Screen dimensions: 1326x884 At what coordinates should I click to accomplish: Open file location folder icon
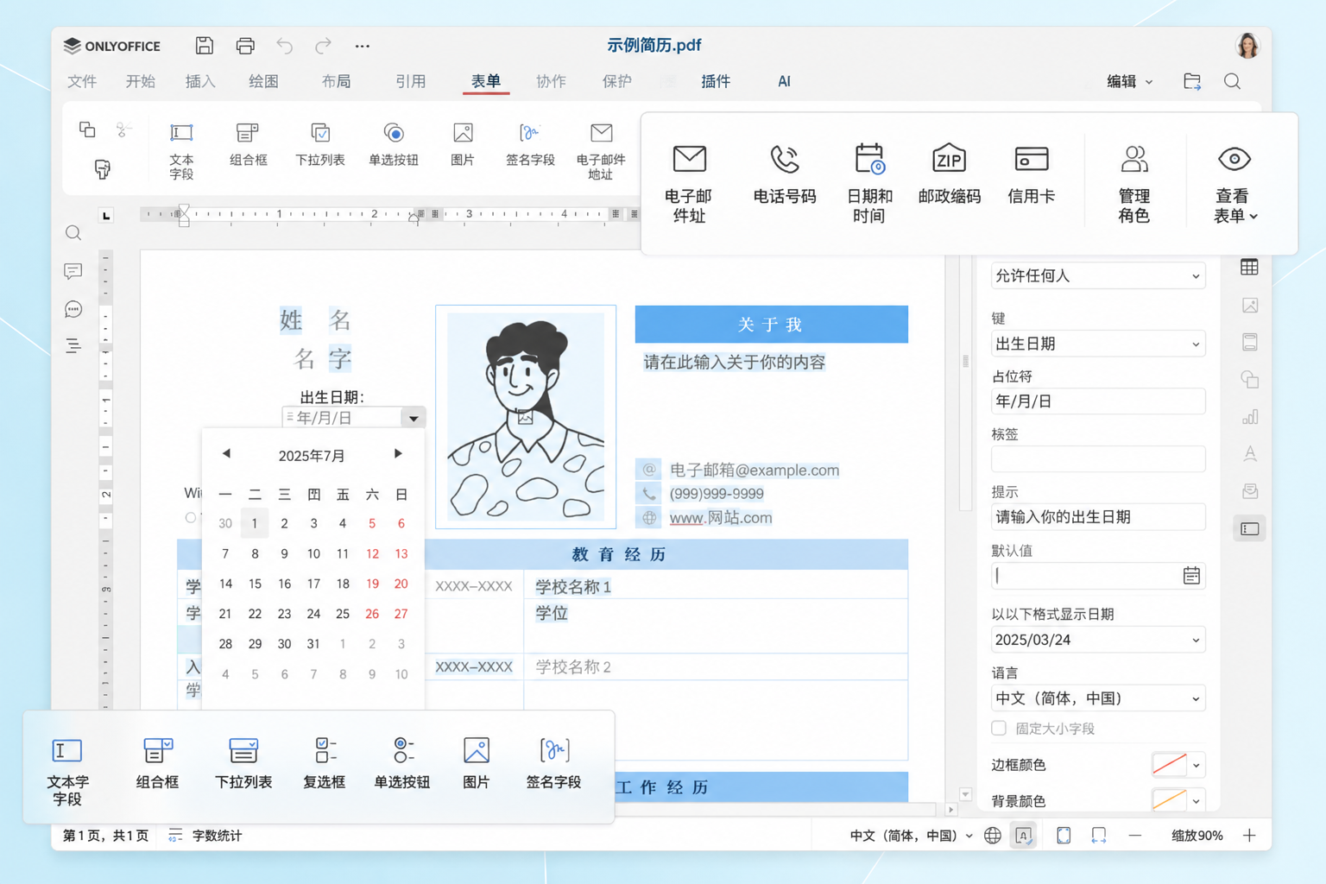[x=1192, y=81]
